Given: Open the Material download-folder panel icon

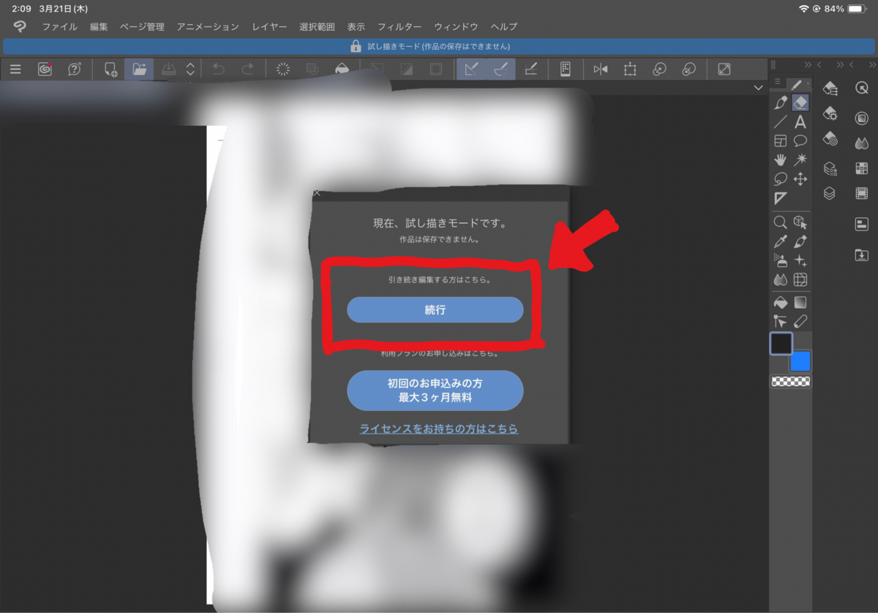Looking at the screenshot, I should pyautogui.click(x=861, y=255).
